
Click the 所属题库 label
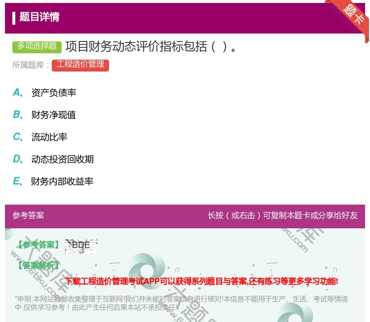click(31, 65)
